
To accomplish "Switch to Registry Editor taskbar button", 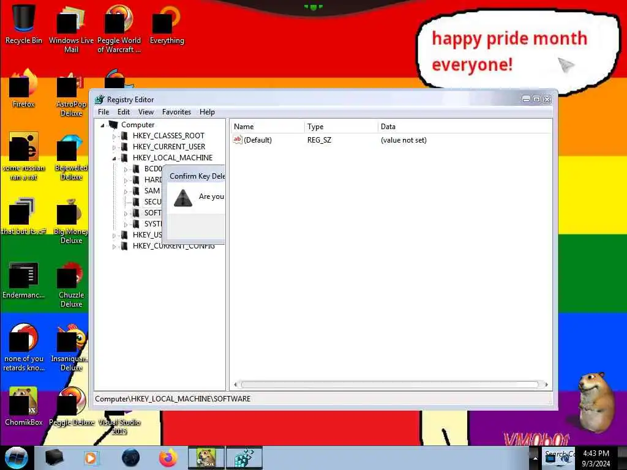I will tap(244, 458).
